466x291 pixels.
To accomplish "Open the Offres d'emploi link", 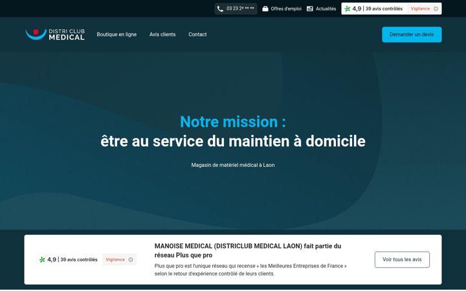I will click(286, 9).
